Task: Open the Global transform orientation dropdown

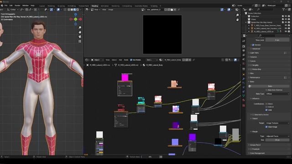Action: 13,10
